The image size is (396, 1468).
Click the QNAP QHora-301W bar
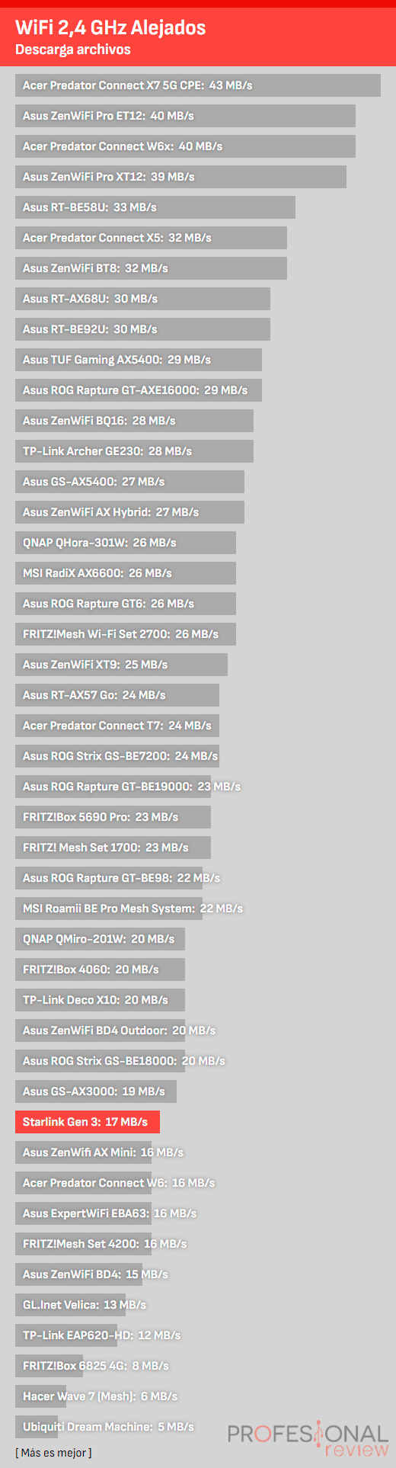click(x=126, y=543)
